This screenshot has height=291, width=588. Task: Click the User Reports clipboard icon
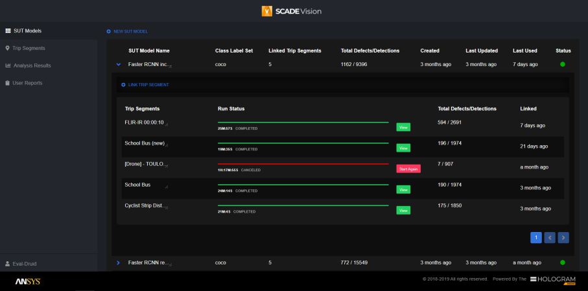coord(8,83)
